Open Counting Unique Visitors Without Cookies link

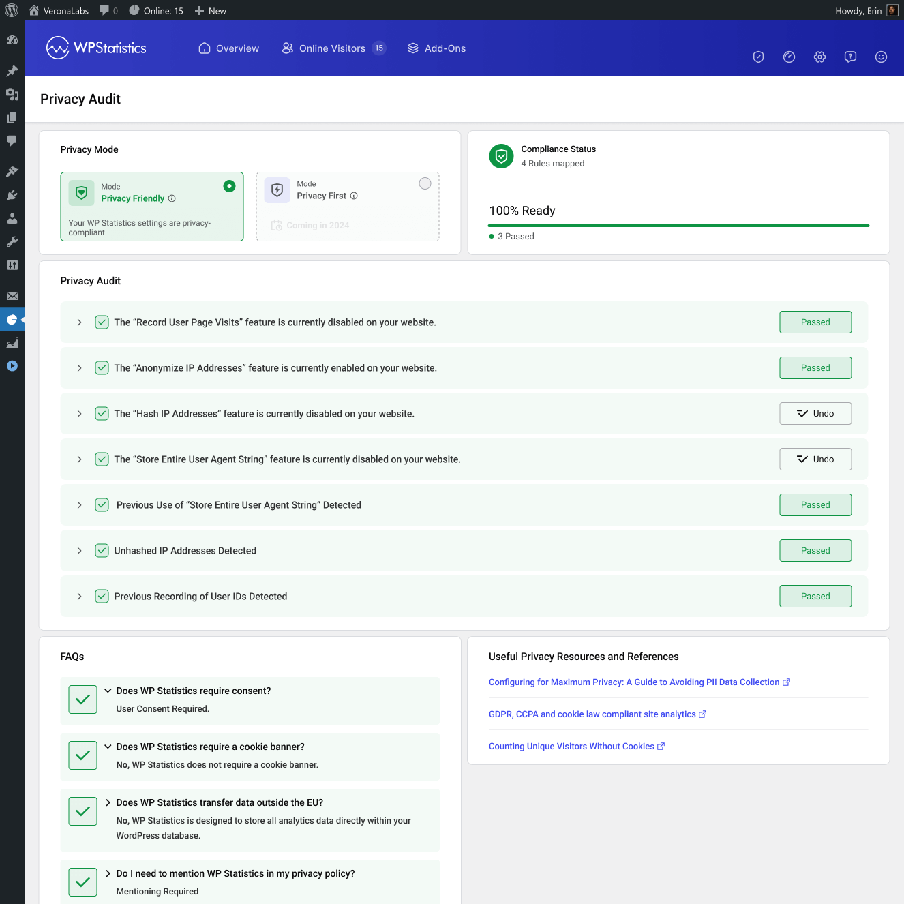(577, 747)
